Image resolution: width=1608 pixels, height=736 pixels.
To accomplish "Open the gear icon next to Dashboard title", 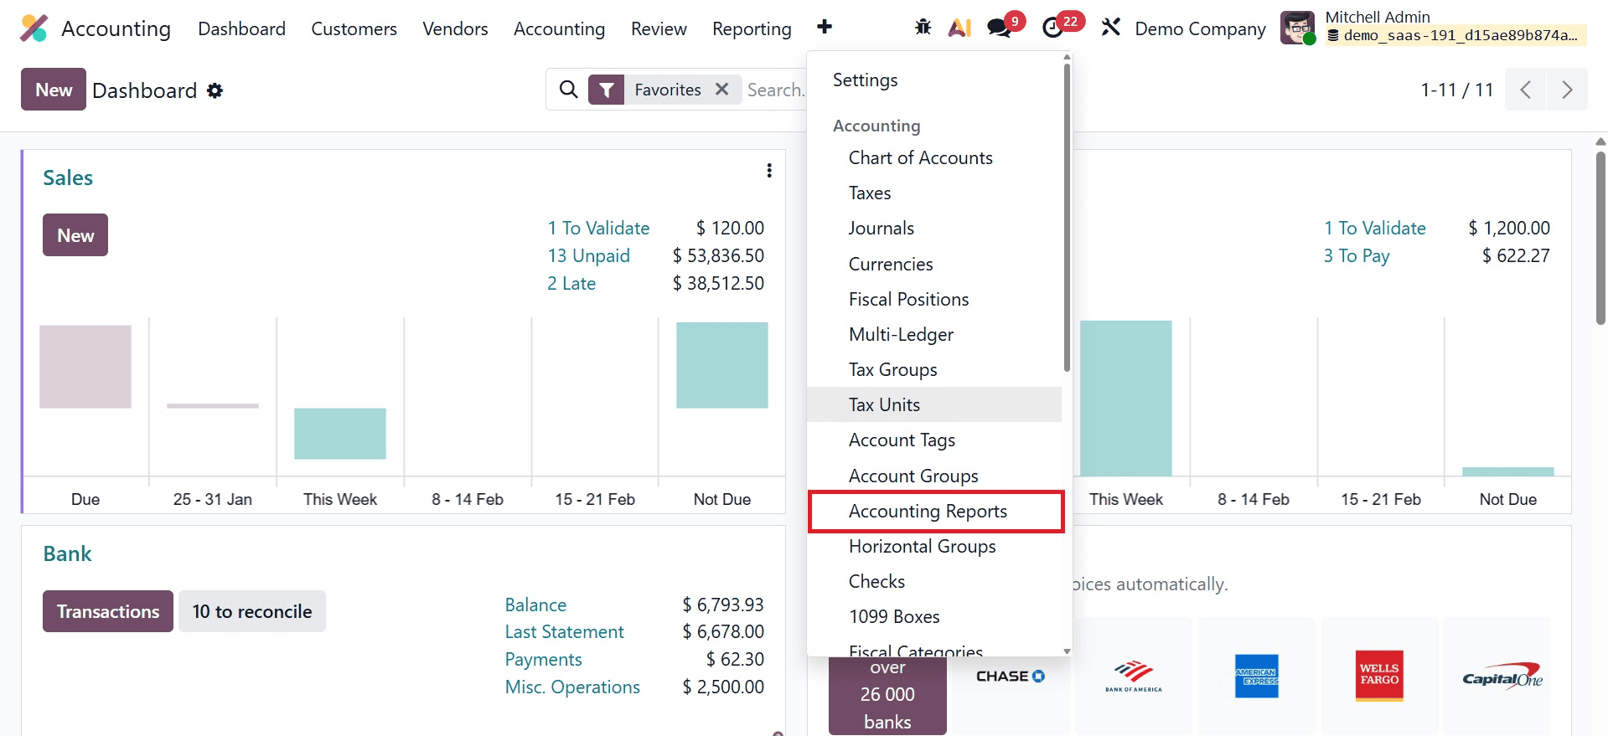I will point(215,90).
